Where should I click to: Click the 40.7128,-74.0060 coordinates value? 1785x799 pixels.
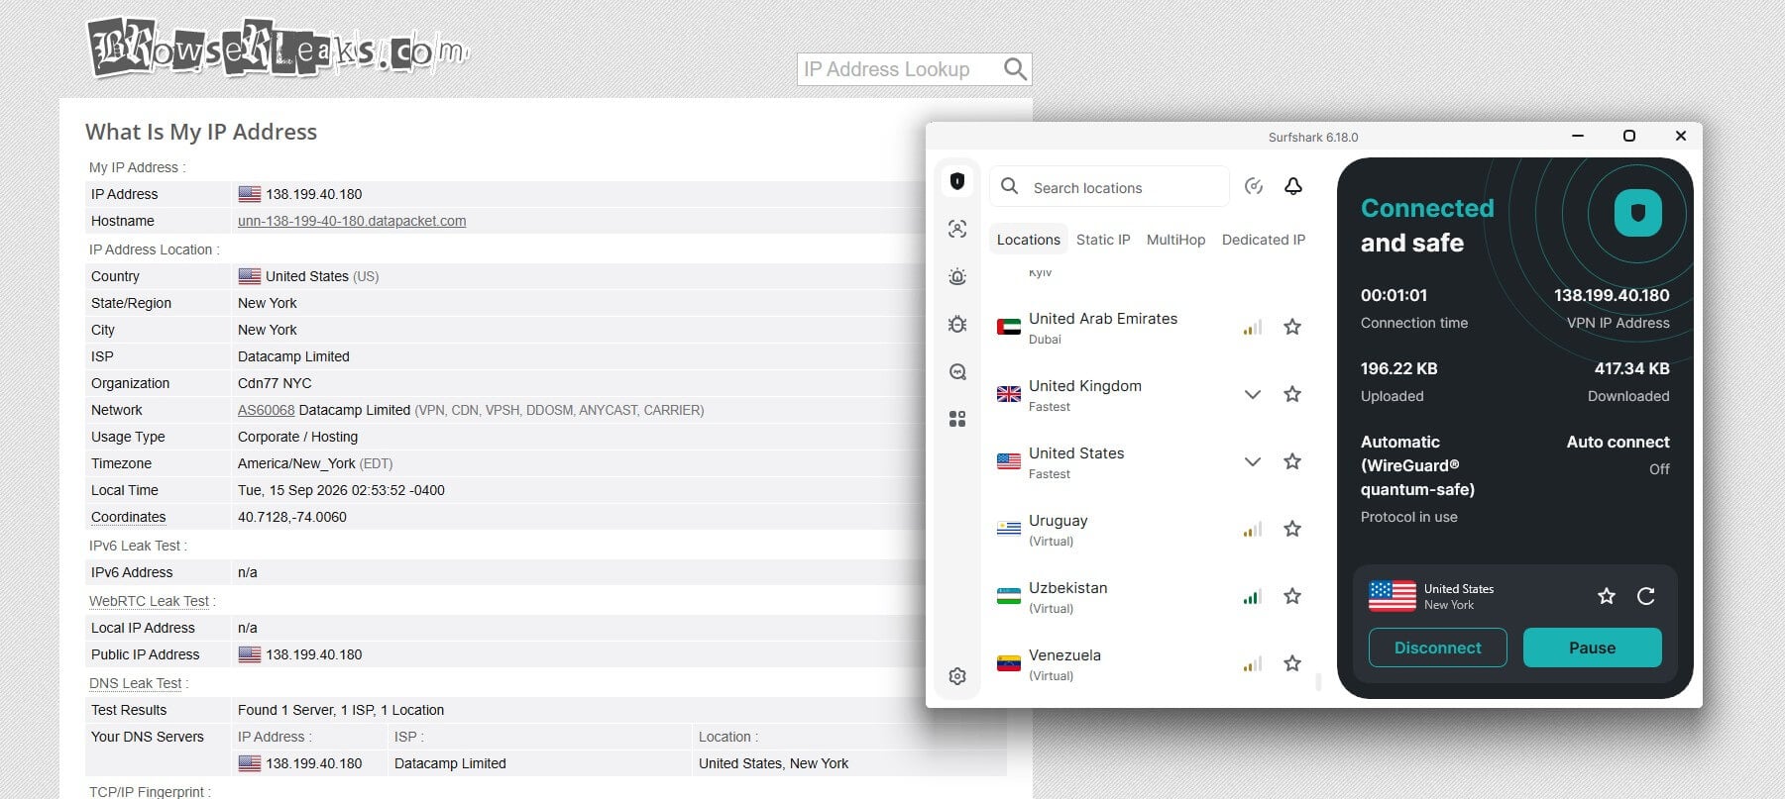click(292, 517)
